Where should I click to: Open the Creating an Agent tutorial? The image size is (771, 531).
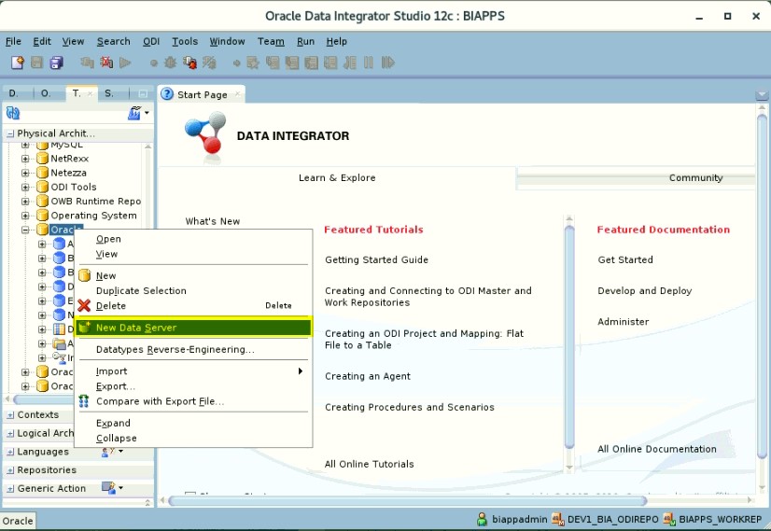tap(368, 376)
